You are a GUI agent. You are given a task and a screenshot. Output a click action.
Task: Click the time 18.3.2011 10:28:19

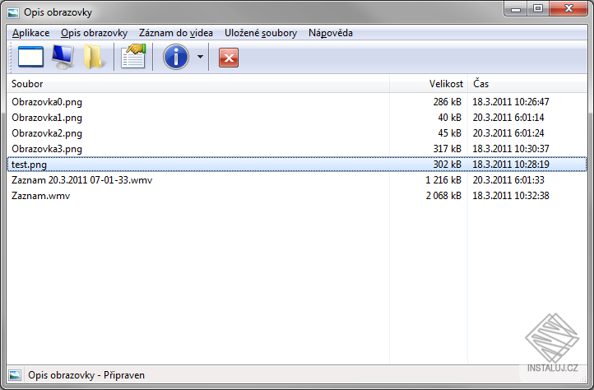point(511,164)
